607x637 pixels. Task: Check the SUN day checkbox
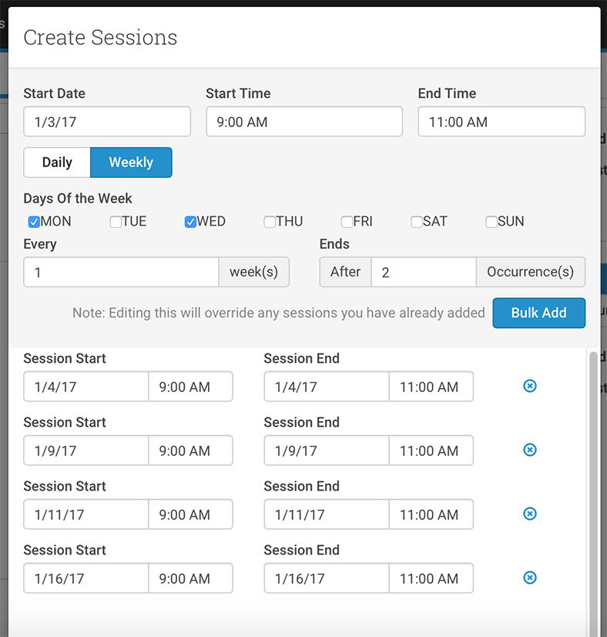491,222
